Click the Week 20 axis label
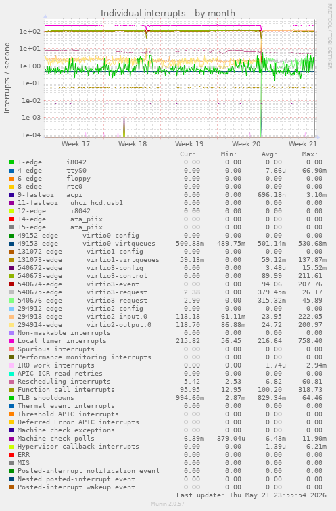The width and height of the screenshot is (336, 511). (x=246, y=143)
